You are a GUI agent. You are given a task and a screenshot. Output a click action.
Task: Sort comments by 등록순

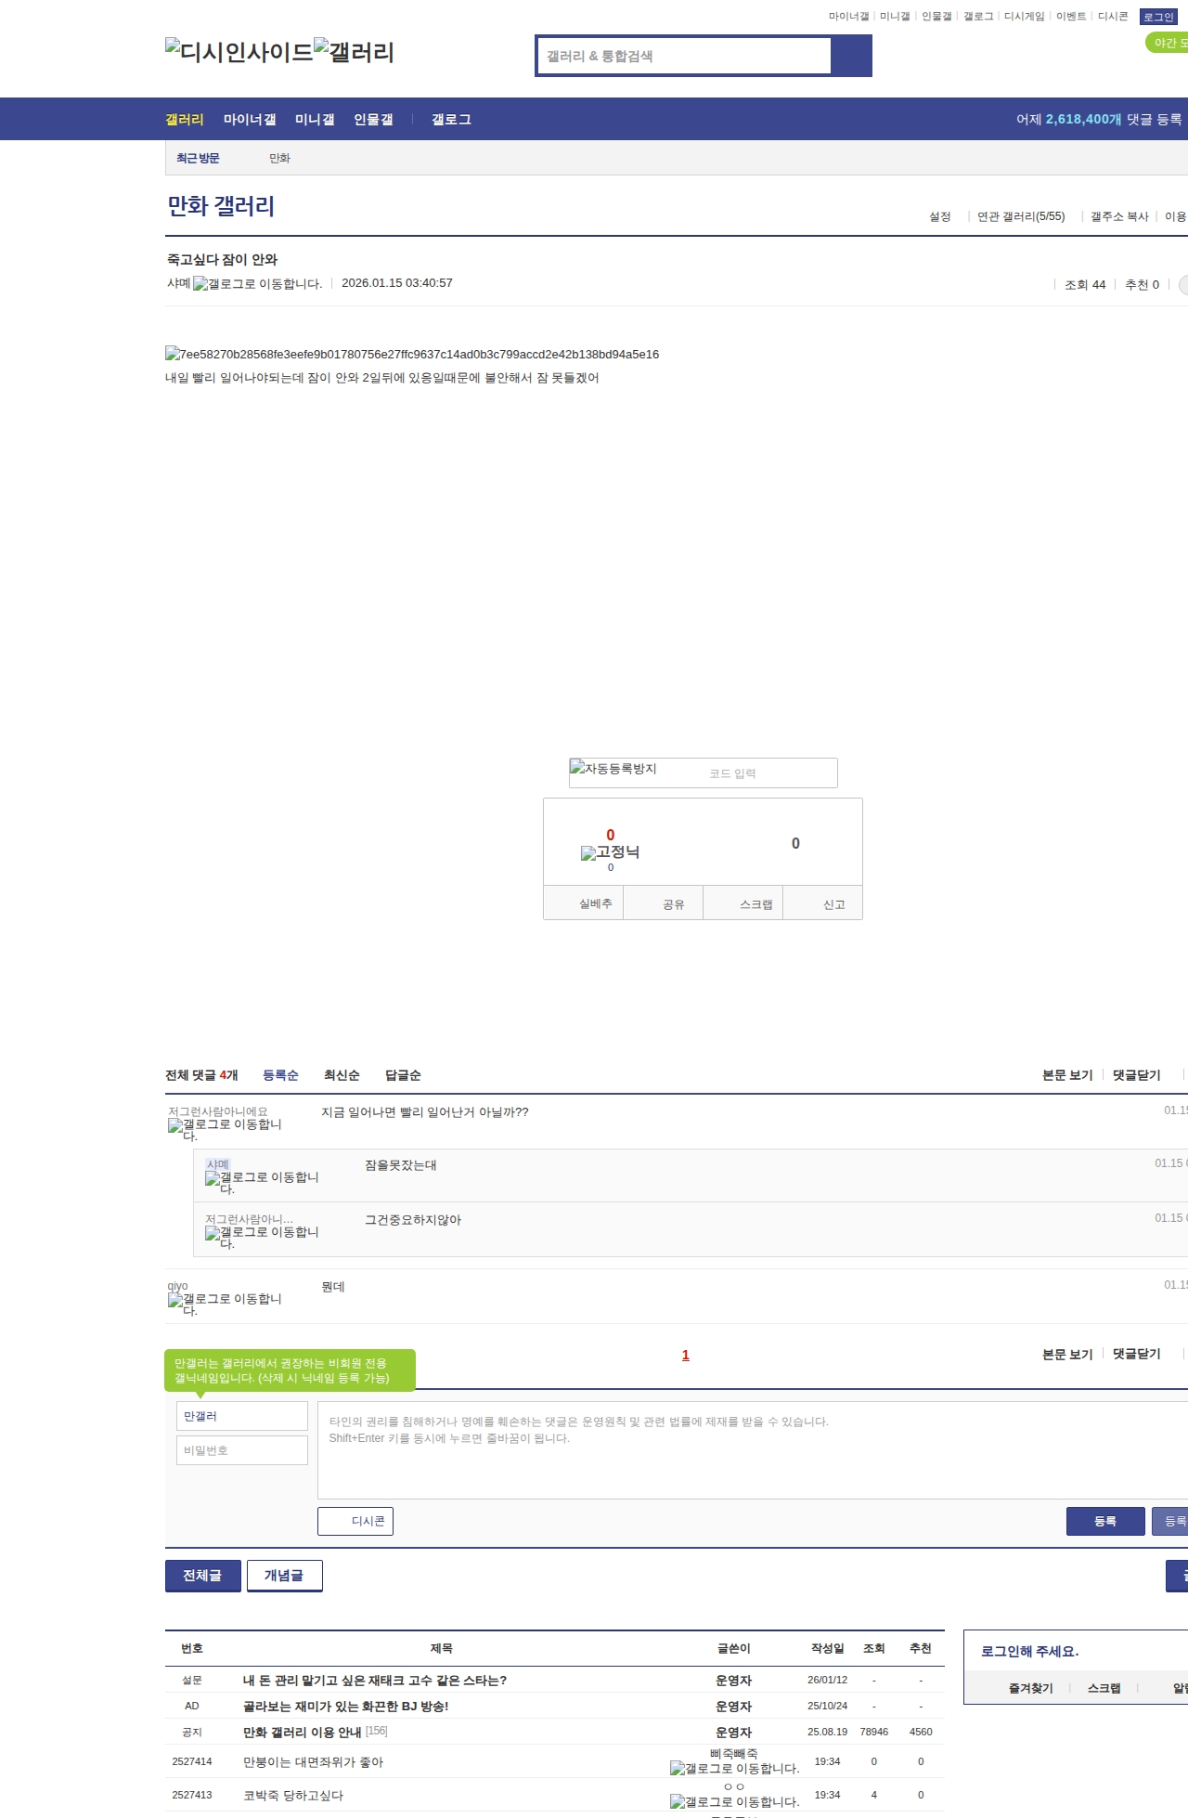(280, 1075)
